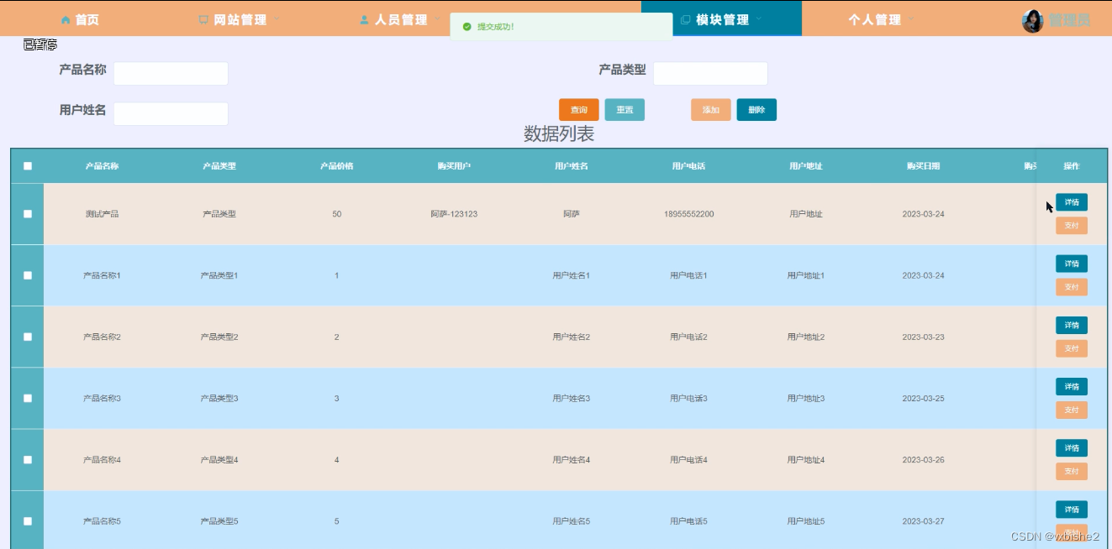Click the 用户地址5 cell
This screenshot has height=549, width=1112.
[806, 521]
